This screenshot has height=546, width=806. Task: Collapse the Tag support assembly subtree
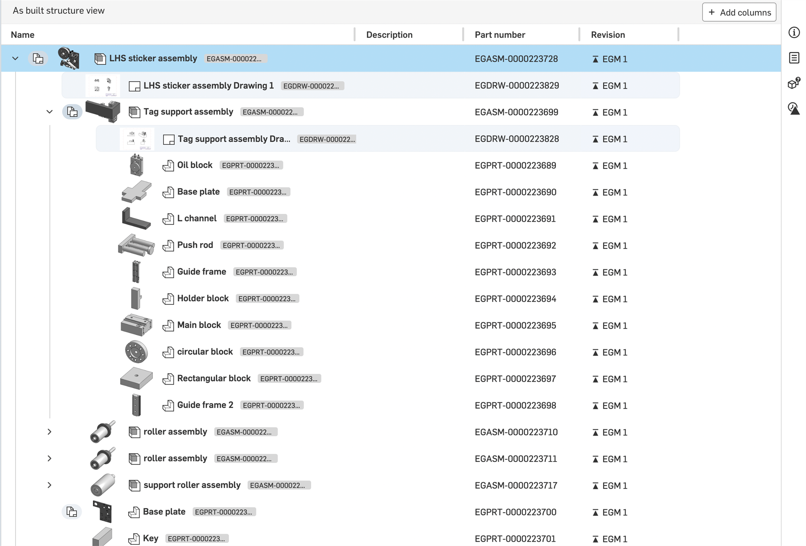[49, 112]
